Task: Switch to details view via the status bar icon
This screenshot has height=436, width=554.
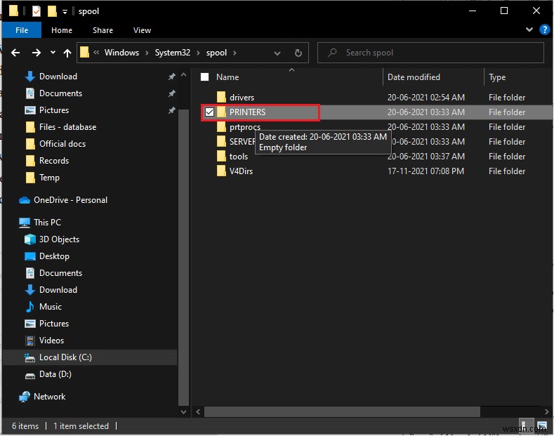Action: (526, 425)
